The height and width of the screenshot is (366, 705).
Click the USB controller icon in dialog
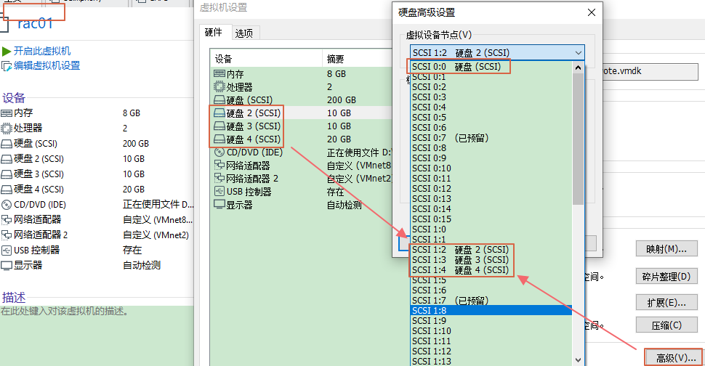219,192
